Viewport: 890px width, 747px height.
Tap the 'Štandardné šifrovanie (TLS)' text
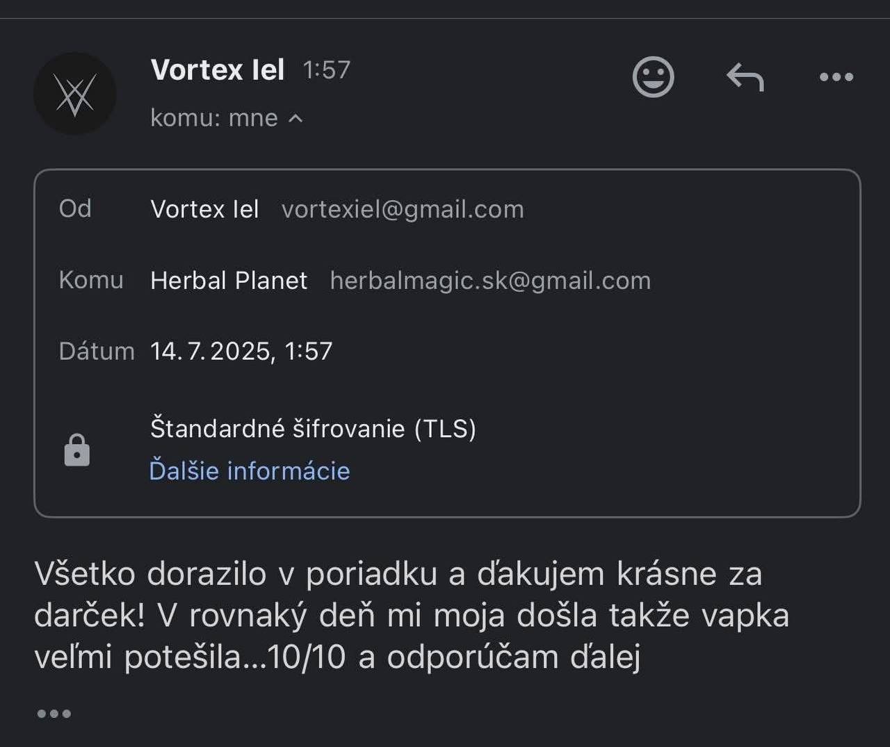313,428
